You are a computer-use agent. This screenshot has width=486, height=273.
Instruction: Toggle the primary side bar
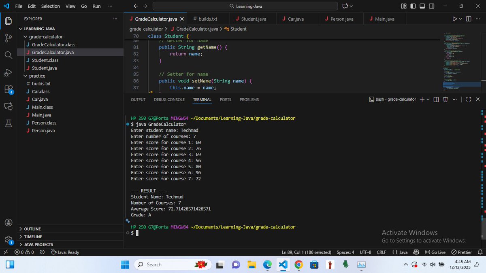pos(413,6)
